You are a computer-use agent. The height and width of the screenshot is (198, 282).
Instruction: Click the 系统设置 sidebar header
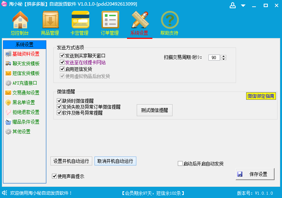[x=25, y=44]
